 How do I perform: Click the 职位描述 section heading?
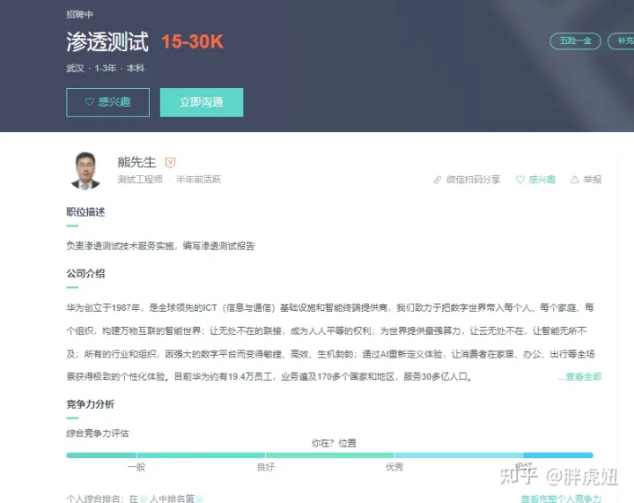click(x=85, y=212)
